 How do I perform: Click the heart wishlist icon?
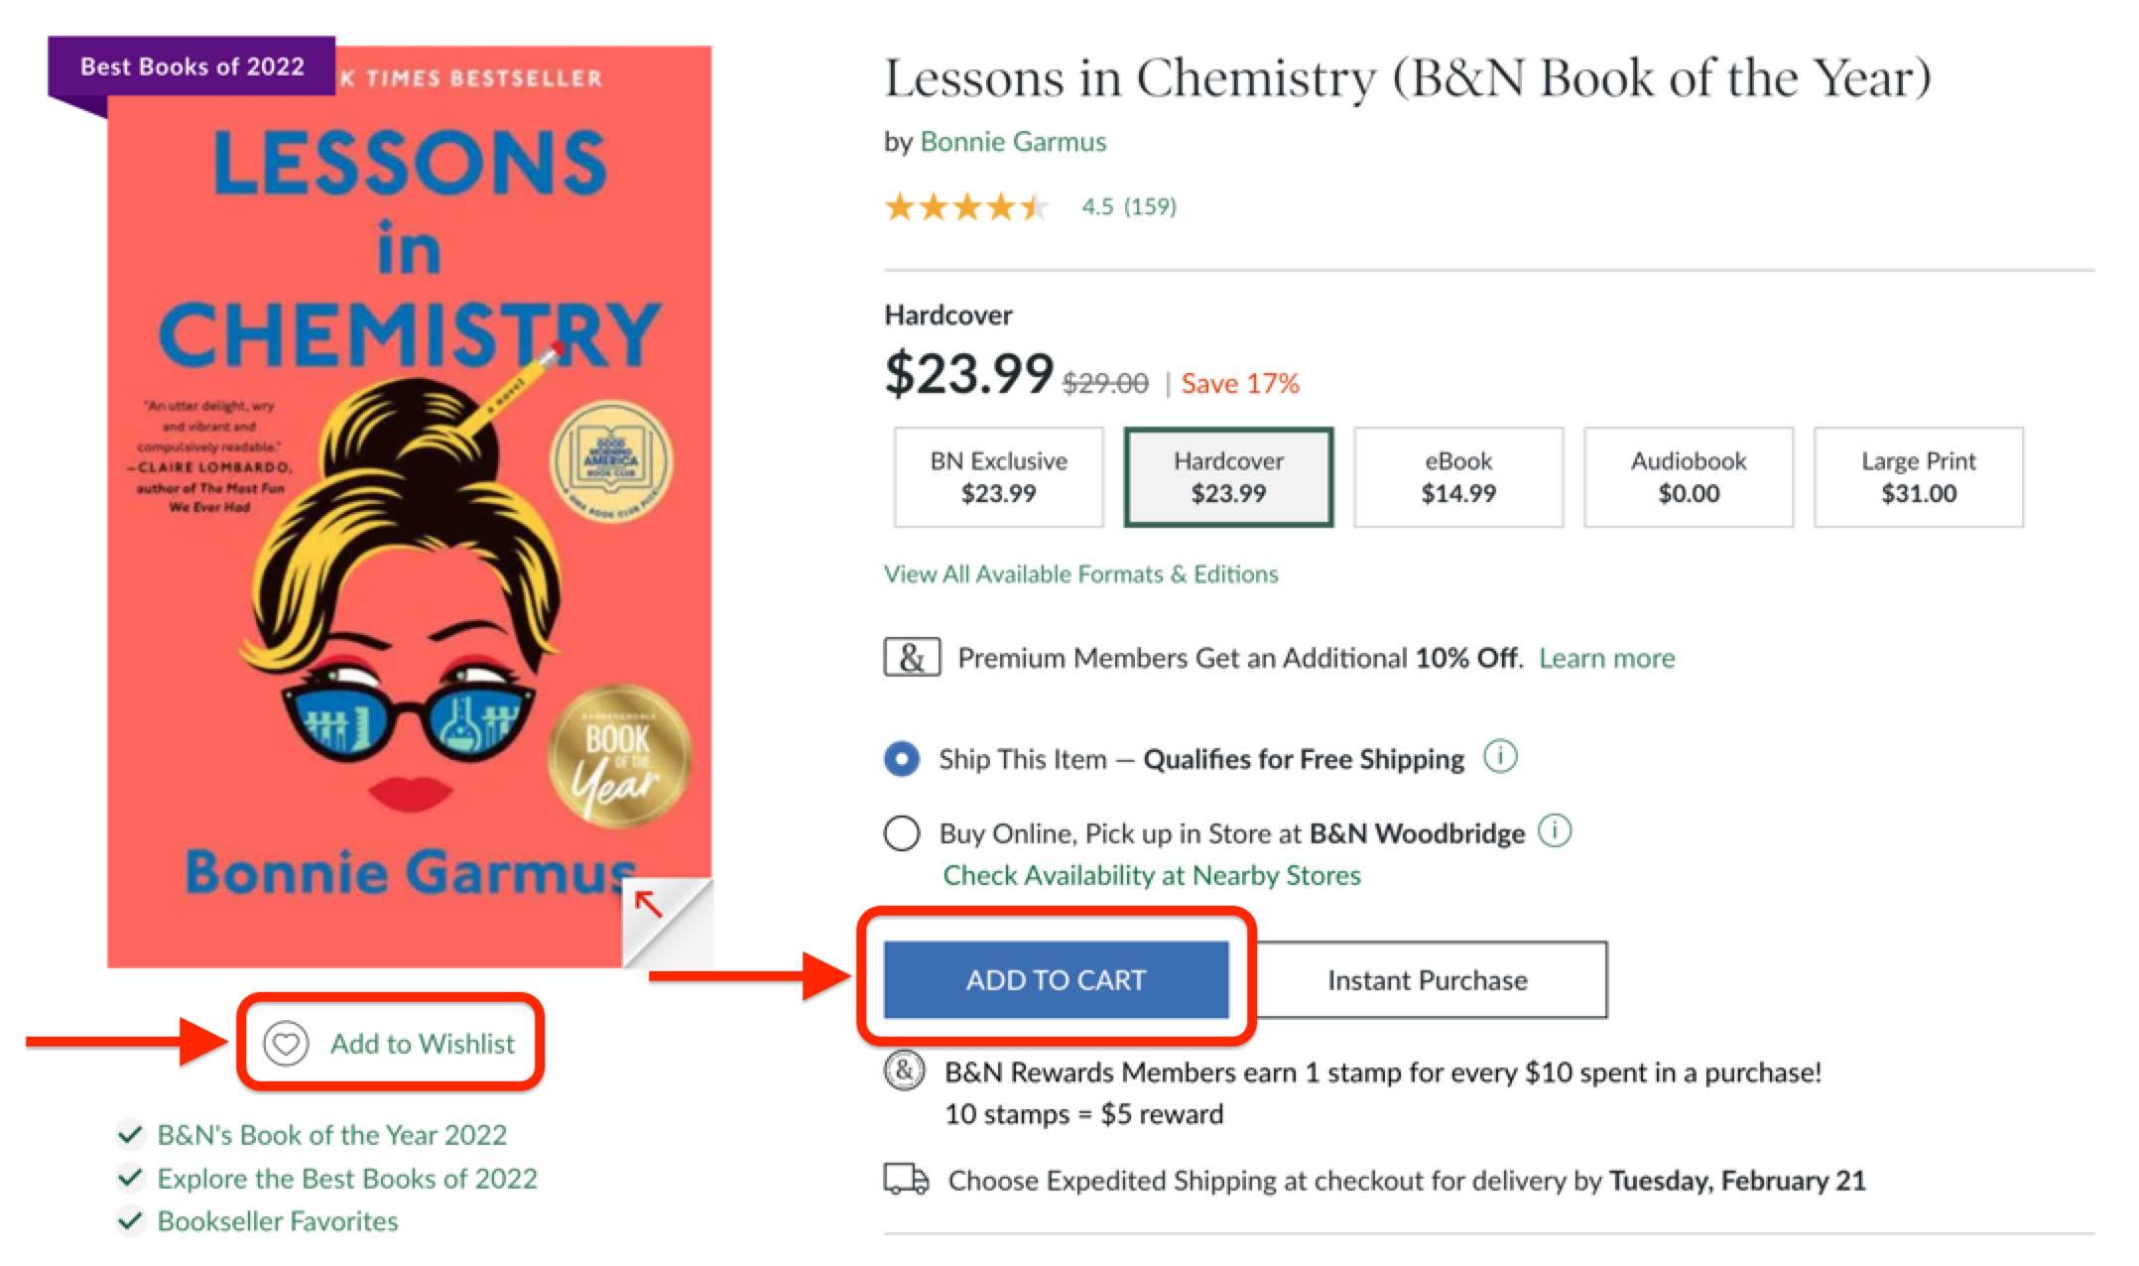(x=286, y=1044)
